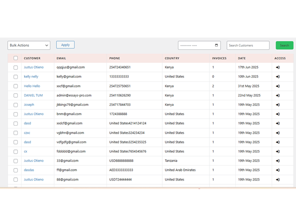Click the Search Customers input field
Image resolution: width=296 pixels, height=223 pixels.
[x=248, y=45]
